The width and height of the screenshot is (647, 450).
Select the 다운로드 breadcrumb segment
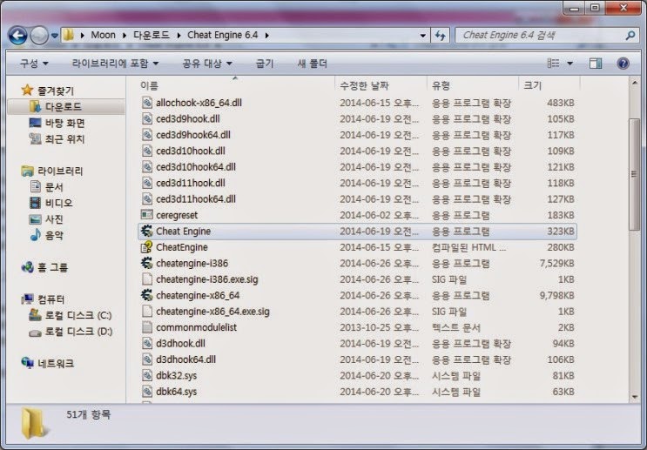[151, 35]
